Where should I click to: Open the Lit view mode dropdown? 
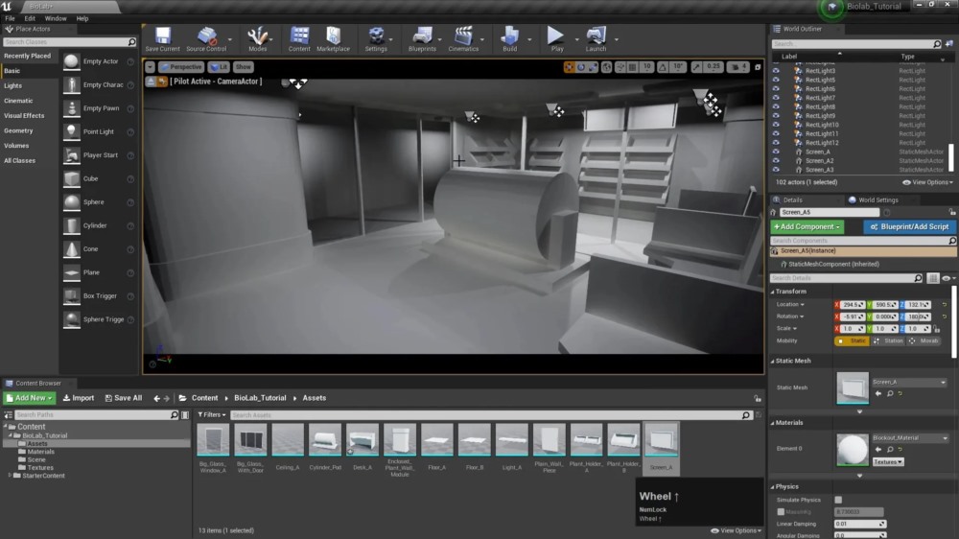(219, 67)
